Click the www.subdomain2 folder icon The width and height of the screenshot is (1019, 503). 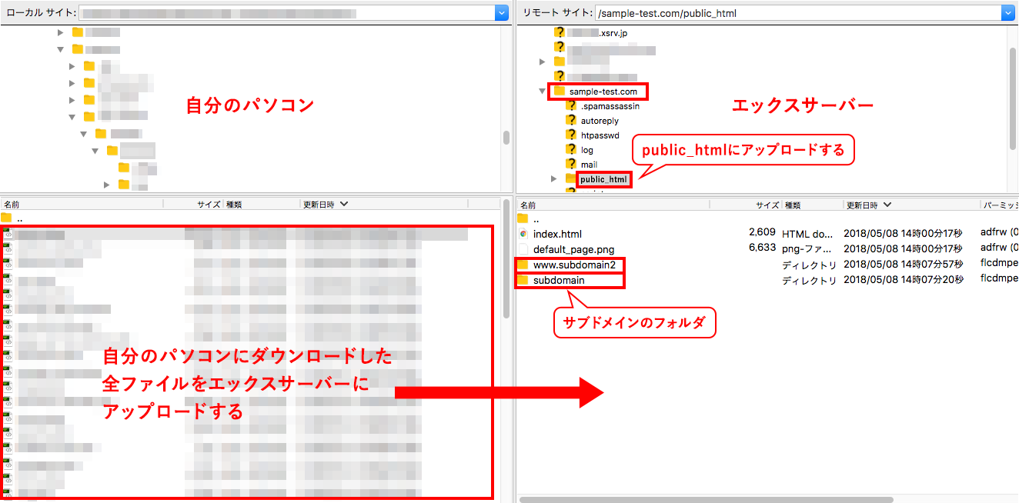(x=523, y=265)
